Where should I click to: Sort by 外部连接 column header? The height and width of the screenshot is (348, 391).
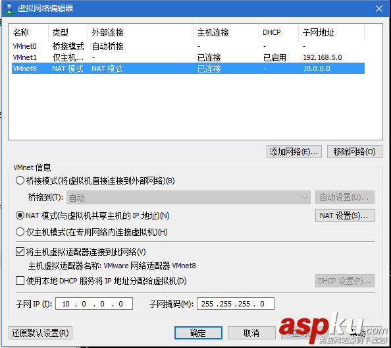(x=140, y=32)
